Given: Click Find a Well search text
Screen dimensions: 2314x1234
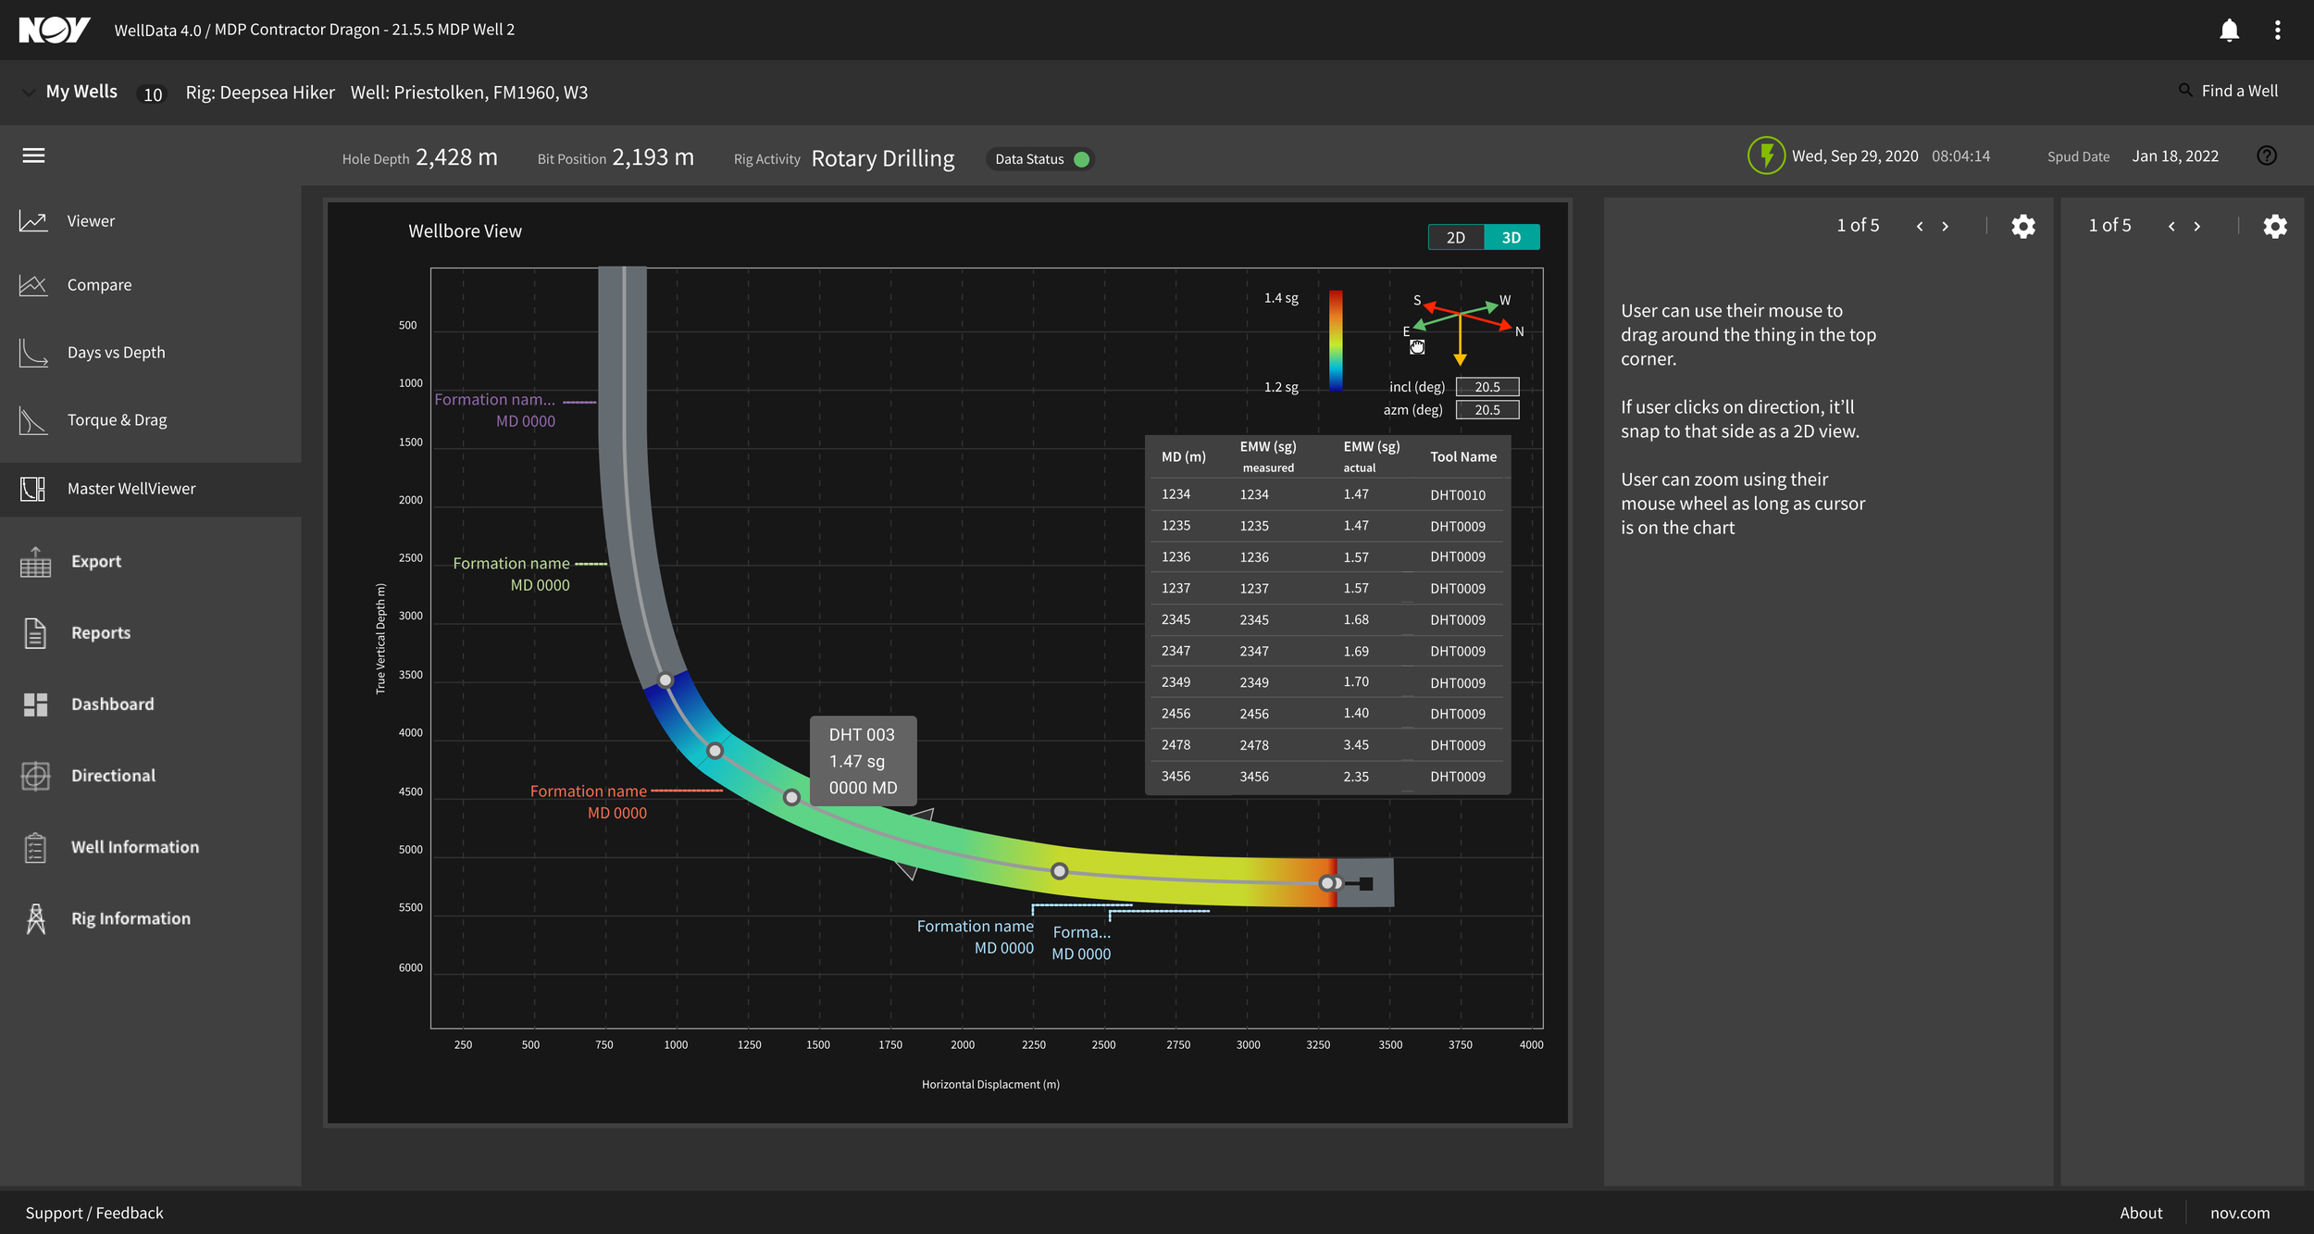Looking at the screenshot, I should (x=2239, y=91).
